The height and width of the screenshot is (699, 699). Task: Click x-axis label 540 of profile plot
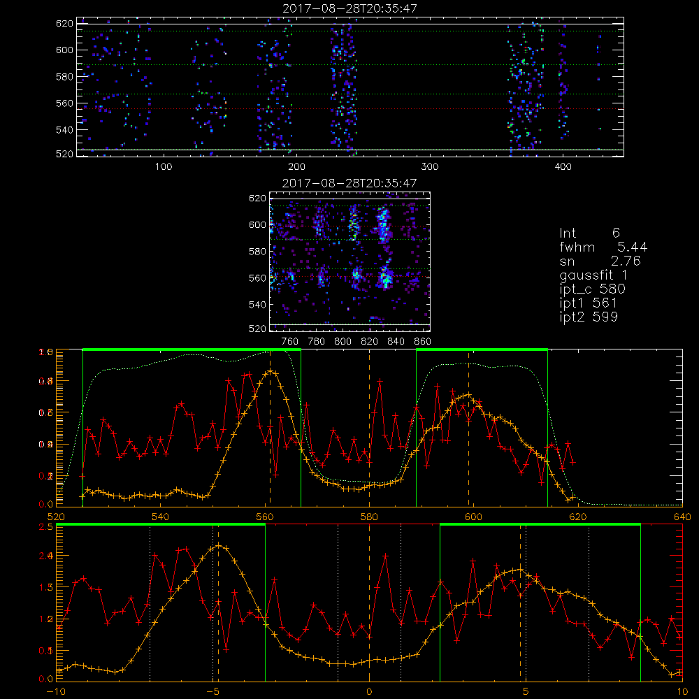pos(161,517)
